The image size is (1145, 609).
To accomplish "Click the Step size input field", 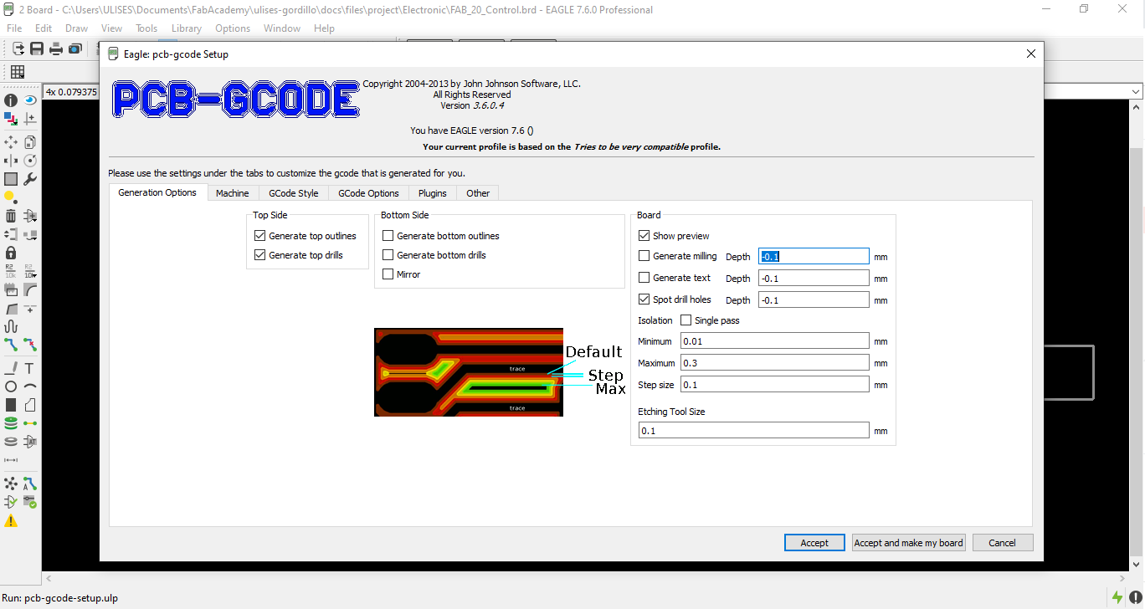I will pyautogui.click(x=775, y=385).
